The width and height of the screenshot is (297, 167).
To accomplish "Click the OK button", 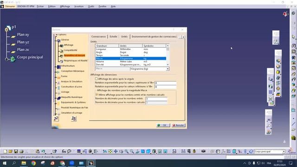I will [163, 125].
